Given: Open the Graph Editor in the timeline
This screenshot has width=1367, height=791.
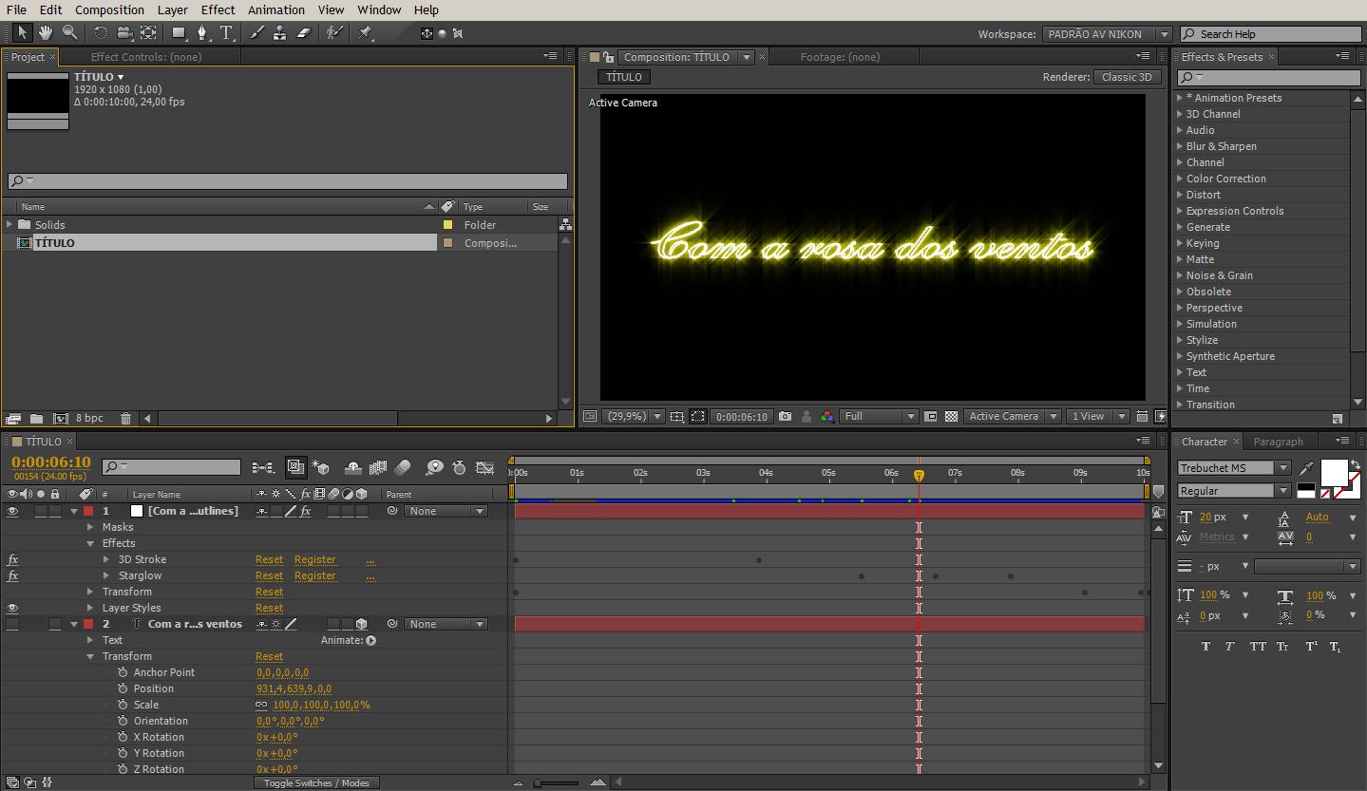Looking at the screenshot, I should [485, 467].
